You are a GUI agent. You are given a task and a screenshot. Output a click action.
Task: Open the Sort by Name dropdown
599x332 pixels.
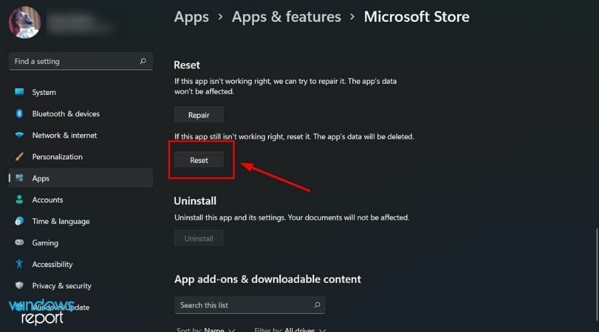click(x=206, y=330)
